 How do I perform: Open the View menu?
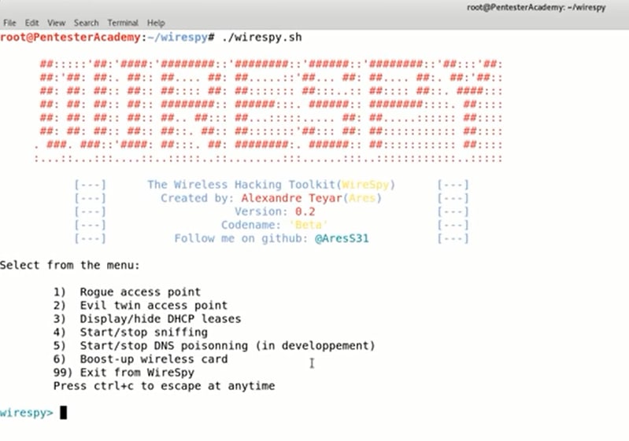coord(56,23)
